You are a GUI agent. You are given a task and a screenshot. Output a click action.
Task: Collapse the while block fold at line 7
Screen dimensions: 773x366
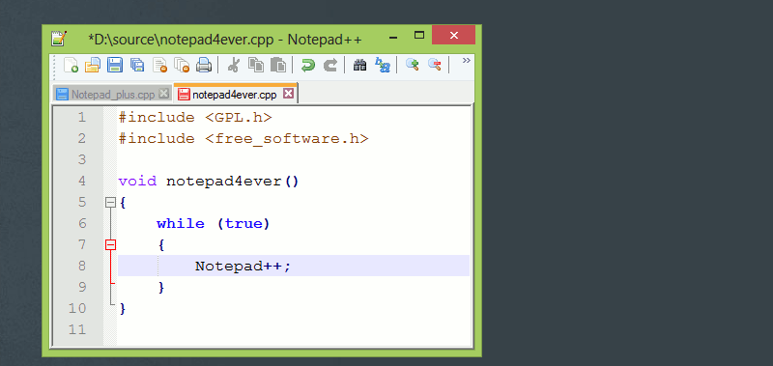110,245
